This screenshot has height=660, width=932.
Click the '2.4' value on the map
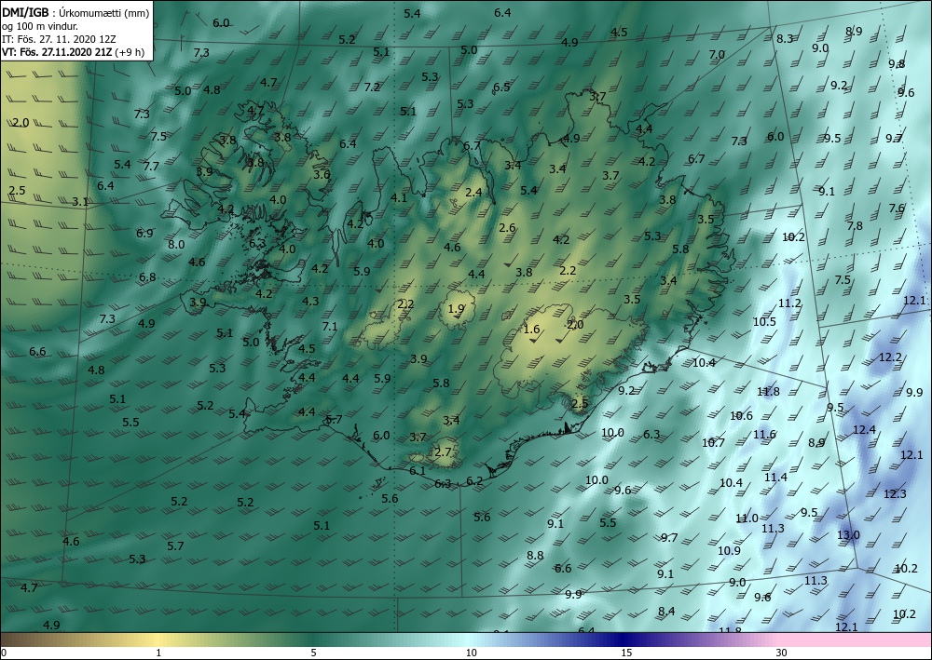473,192
